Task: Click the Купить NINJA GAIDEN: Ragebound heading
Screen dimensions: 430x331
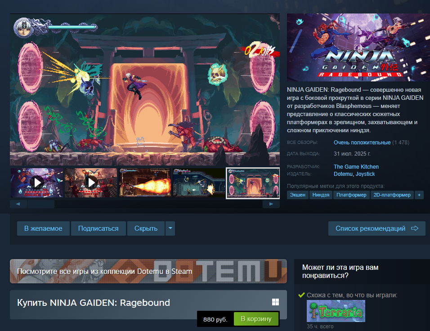Action: pos(94,303)
